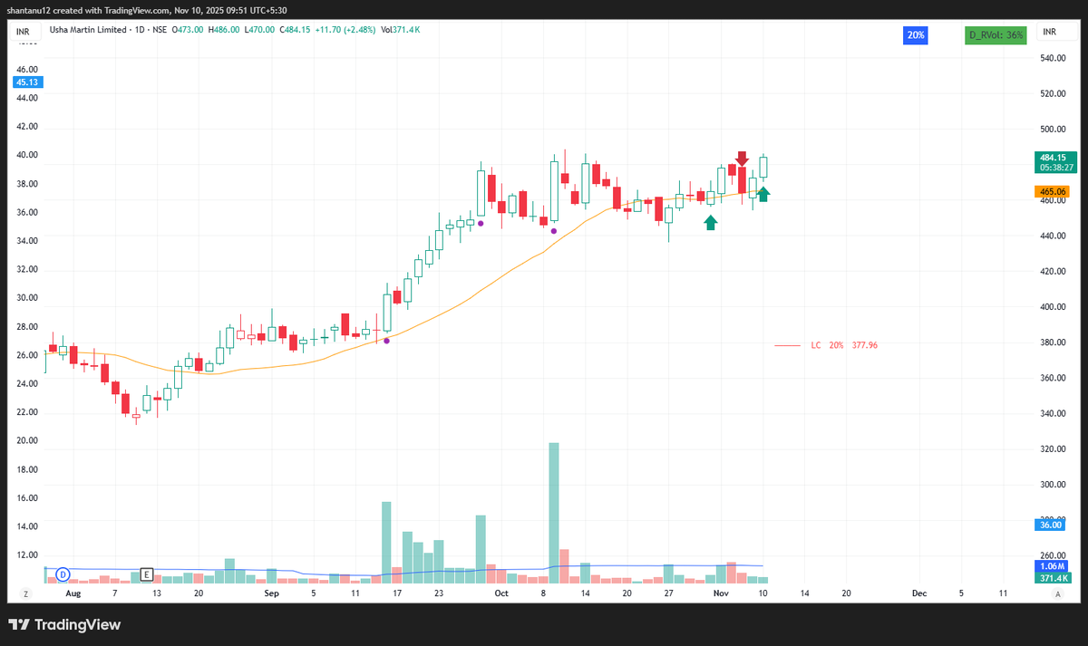The width and height of the screenshot is (1088, 646).
Task: Click the Aug date label on time axis
Action: [x=73, y=593]
